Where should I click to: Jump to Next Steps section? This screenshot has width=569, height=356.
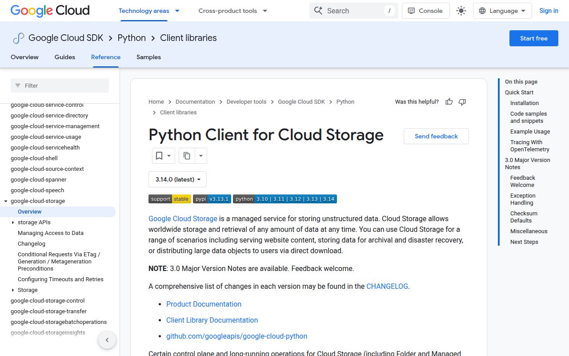click(x=524, y=242)
